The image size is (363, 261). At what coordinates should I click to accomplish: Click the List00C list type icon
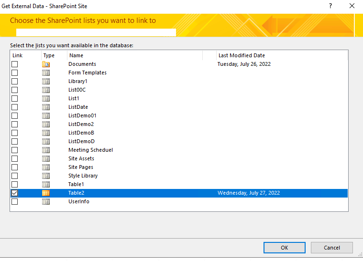(x=46, y=90)
